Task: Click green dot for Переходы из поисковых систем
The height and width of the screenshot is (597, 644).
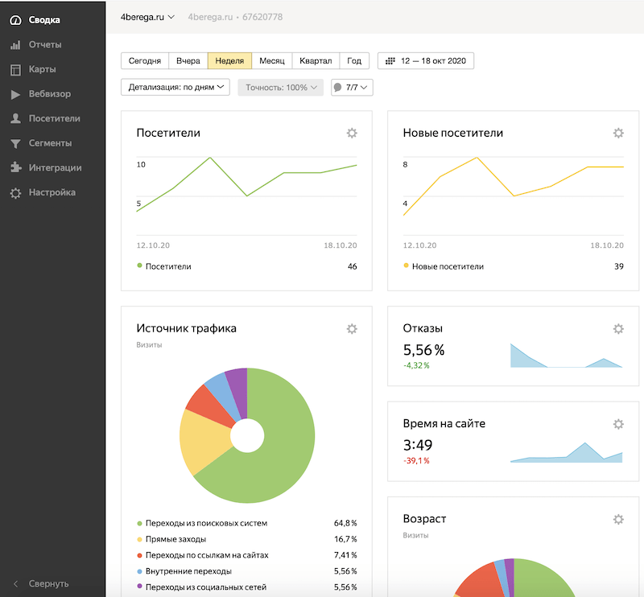Action: click(139, 524)
